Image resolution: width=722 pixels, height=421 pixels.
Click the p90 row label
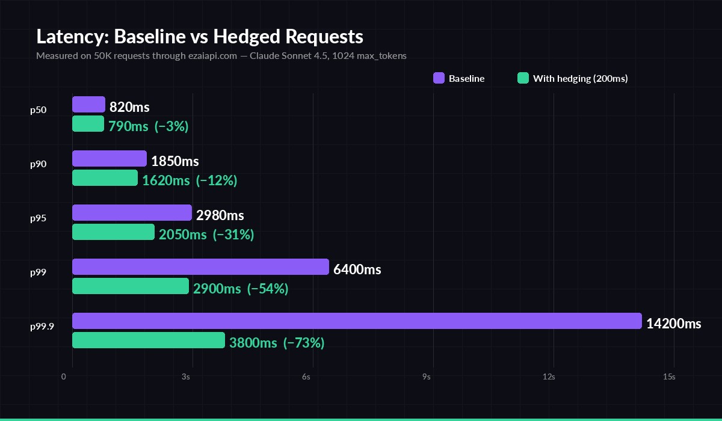pos(39,164)
